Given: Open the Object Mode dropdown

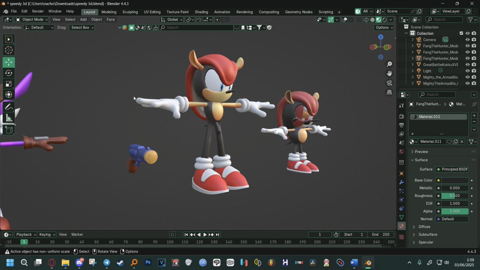Looking at the screenshot, I should coord(32,19).
